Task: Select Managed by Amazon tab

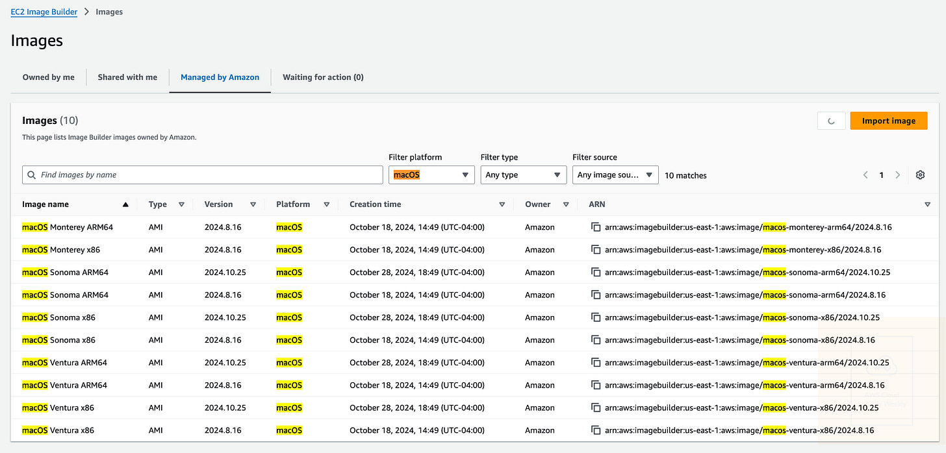Action: [x=220, y=77]
